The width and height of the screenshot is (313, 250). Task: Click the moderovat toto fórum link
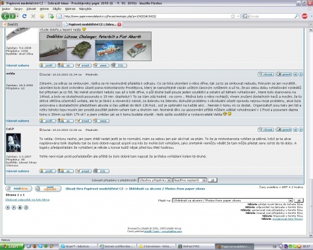coord(287,219)
